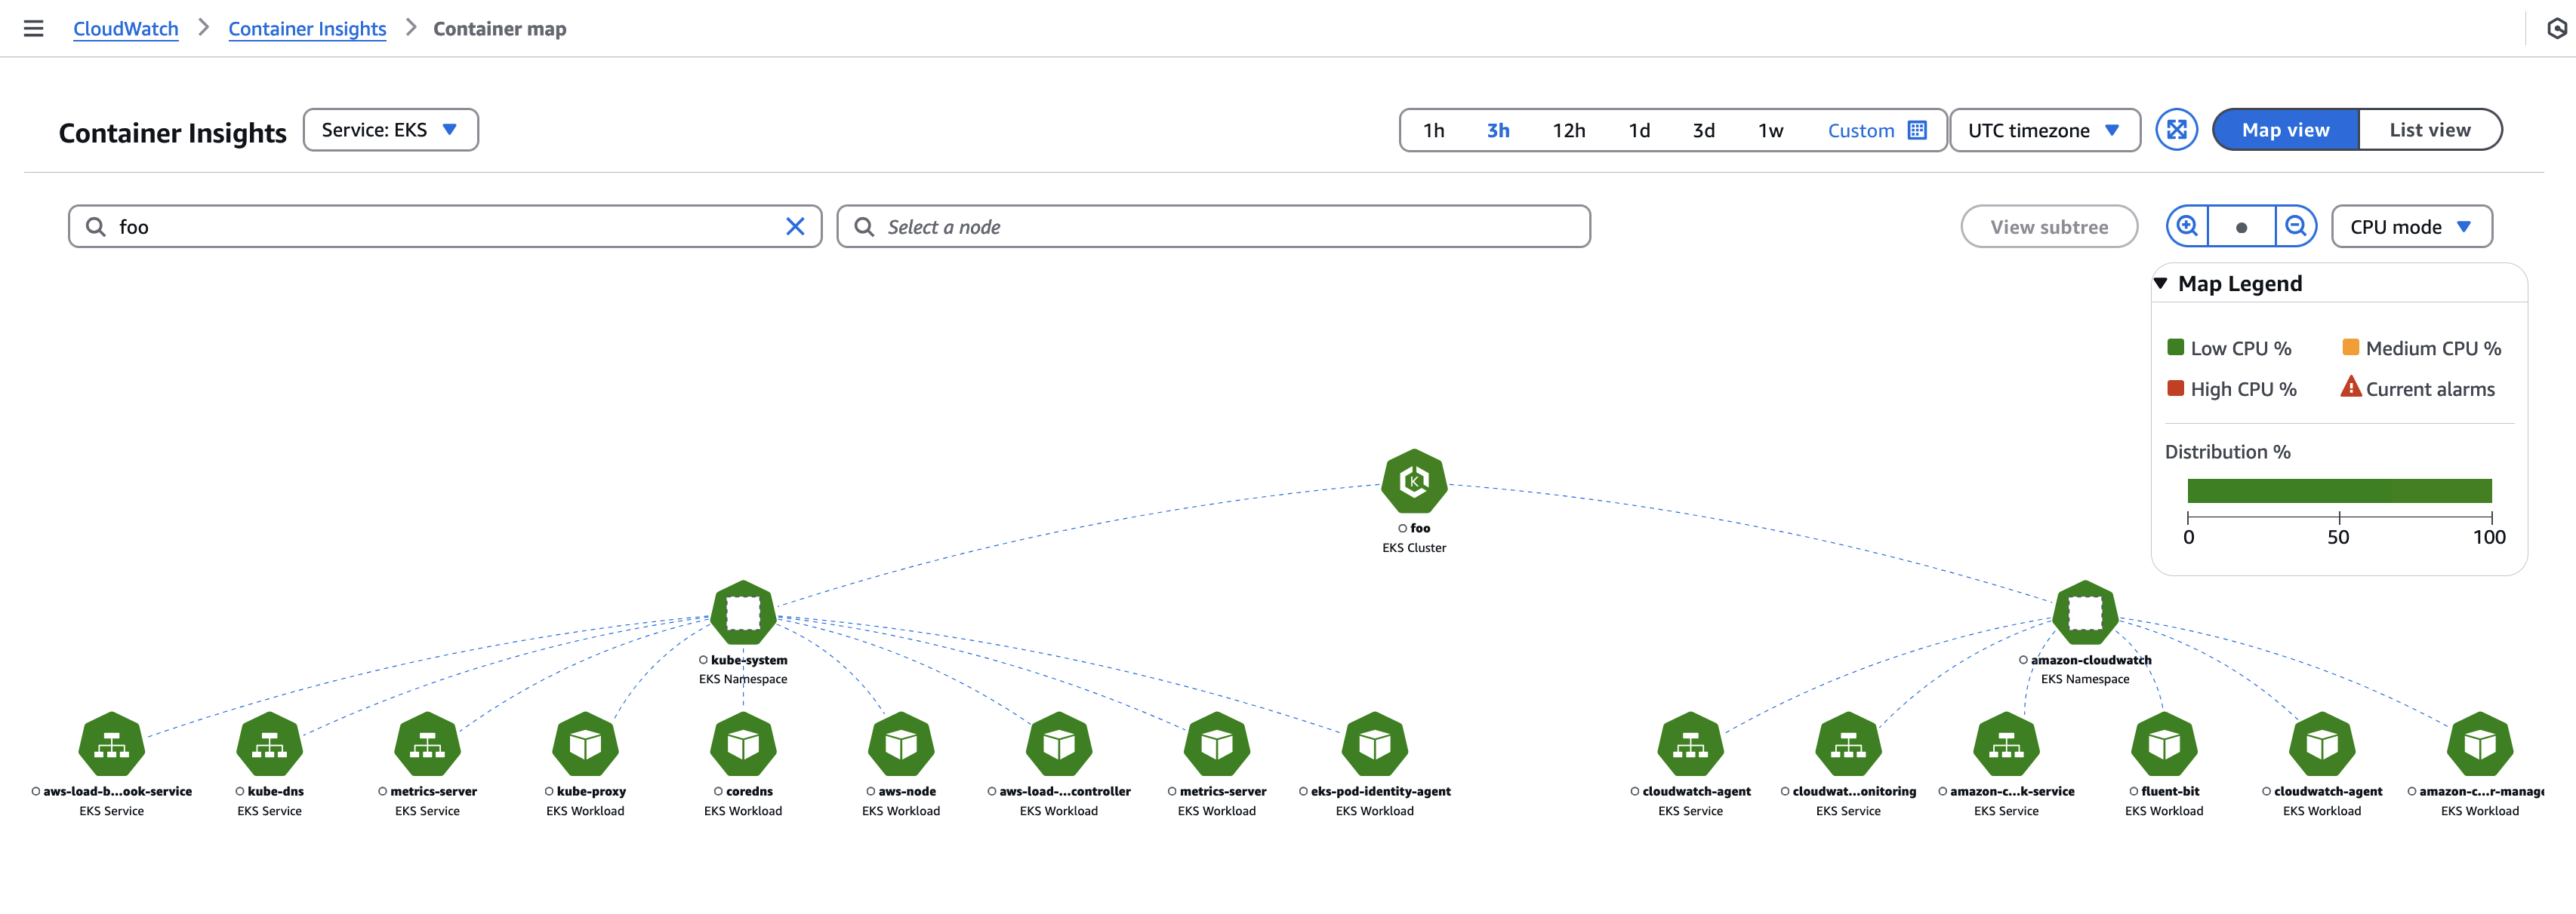Screen dimensions: 2576x914
Task: Click the kube-dns service node icon
Action: click(270, 744)
